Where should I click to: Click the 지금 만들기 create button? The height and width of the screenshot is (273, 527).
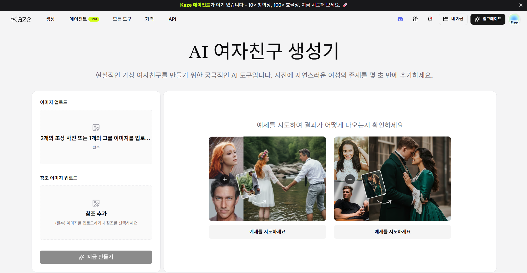[96, 257]
